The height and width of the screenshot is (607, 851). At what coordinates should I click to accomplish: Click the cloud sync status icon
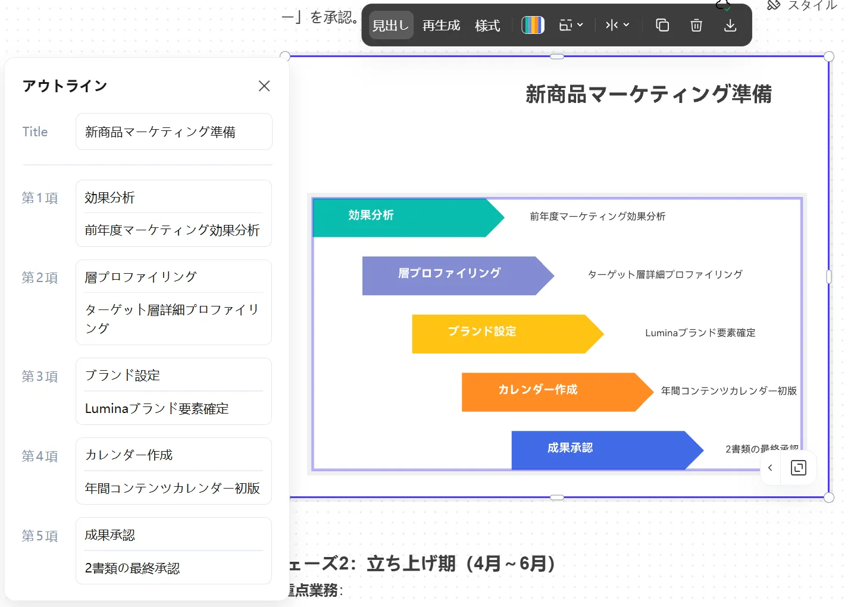pos(723,5)
